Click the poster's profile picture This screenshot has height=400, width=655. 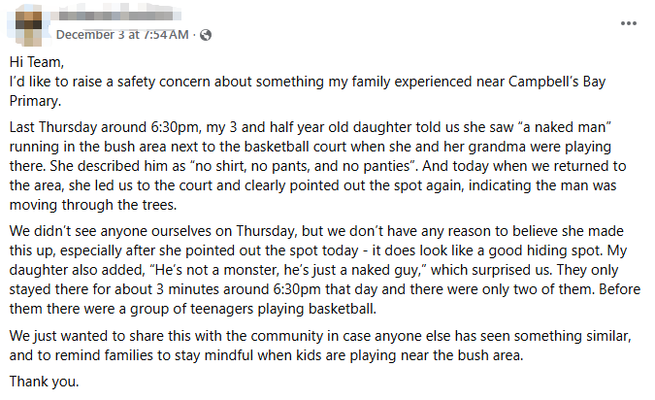(x=25, y=26)
